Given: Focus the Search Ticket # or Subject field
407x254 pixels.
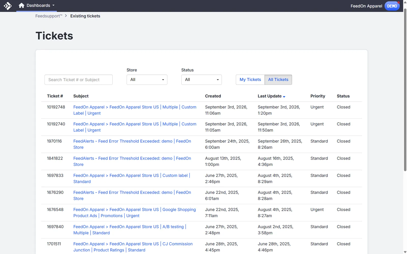Looking at the screenshot, I should pyautogui.click(x=79, y=80).
